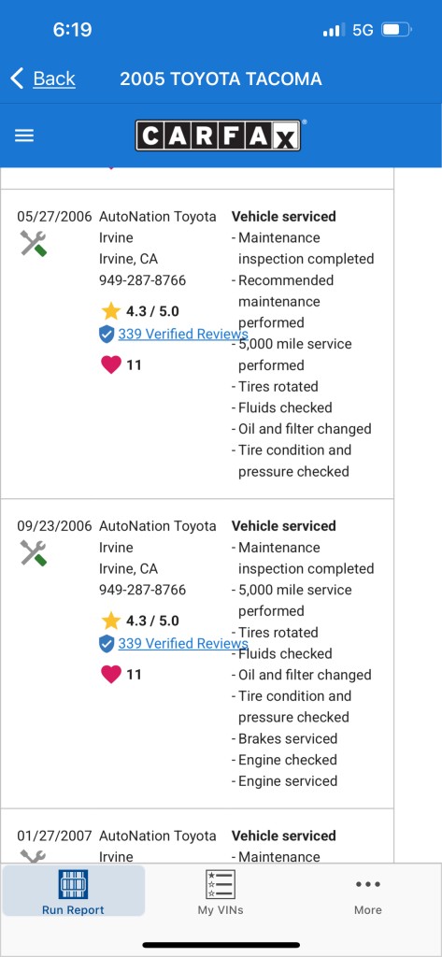Tap wrench icon for 05/27/2006 service
442x957 pixels.
point(33,242)
